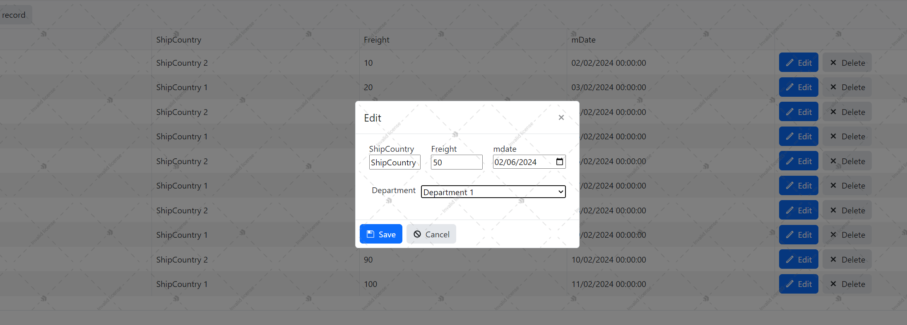This screenshot has width=907, height=325.
Task: Click the pencil icon in Freight 10 row
Action: click(790, 63)
